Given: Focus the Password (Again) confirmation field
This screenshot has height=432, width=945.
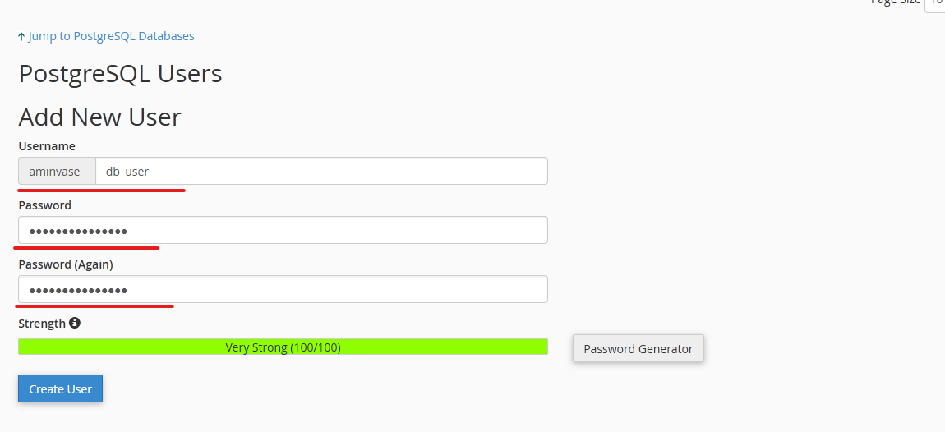Looking at the screenshot, I should 283,289.
